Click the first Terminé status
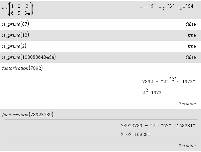The height and width of the screenshot is (152, 201). point(187,104)
